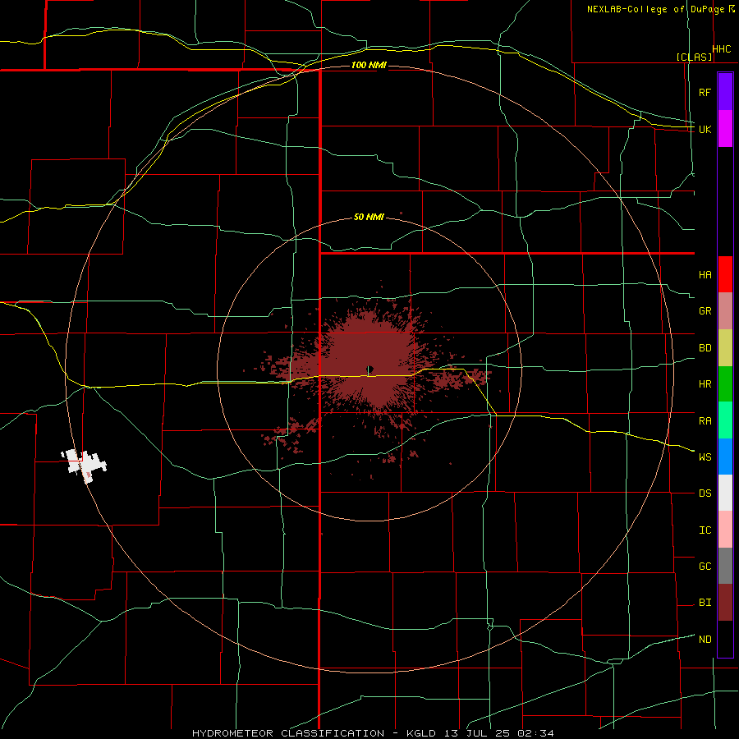
Task: Click the "UK" legend label
Action: pos(705,129)
